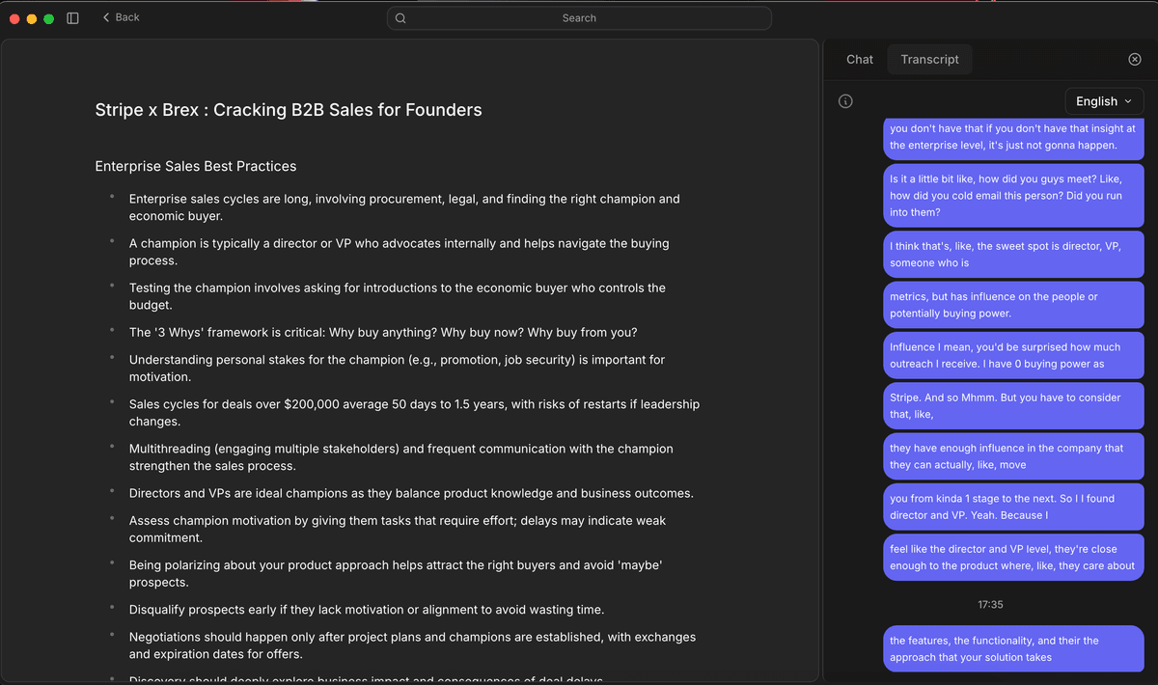1158x685 pixels.
Task: Click transcript bubble 'Is it a little bit like'
Action: (x=1013, y=195)
